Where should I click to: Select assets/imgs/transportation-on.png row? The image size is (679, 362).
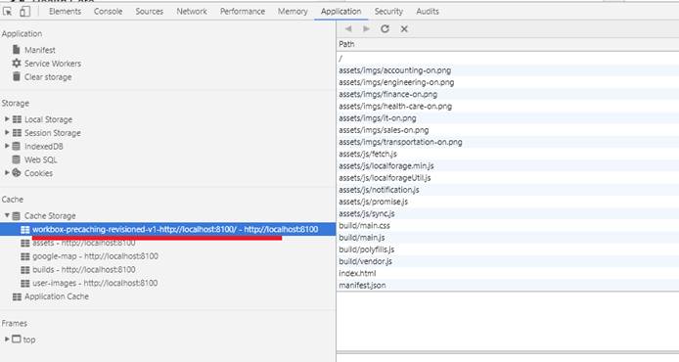click(x=508, y=142)
